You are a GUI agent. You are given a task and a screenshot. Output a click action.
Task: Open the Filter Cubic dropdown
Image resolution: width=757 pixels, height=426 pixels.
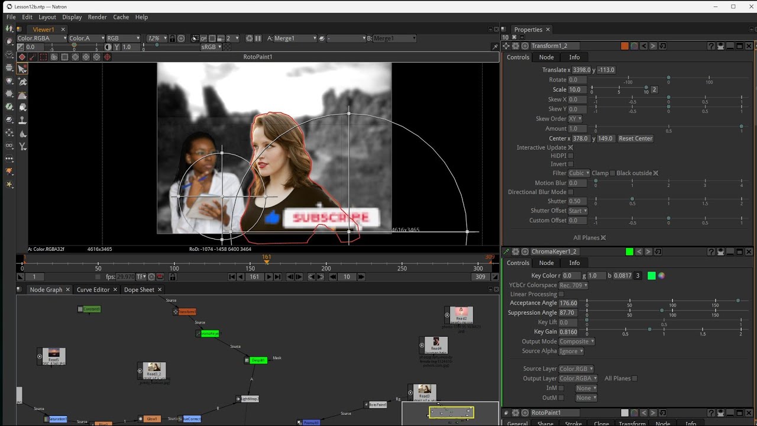(579, 173)
